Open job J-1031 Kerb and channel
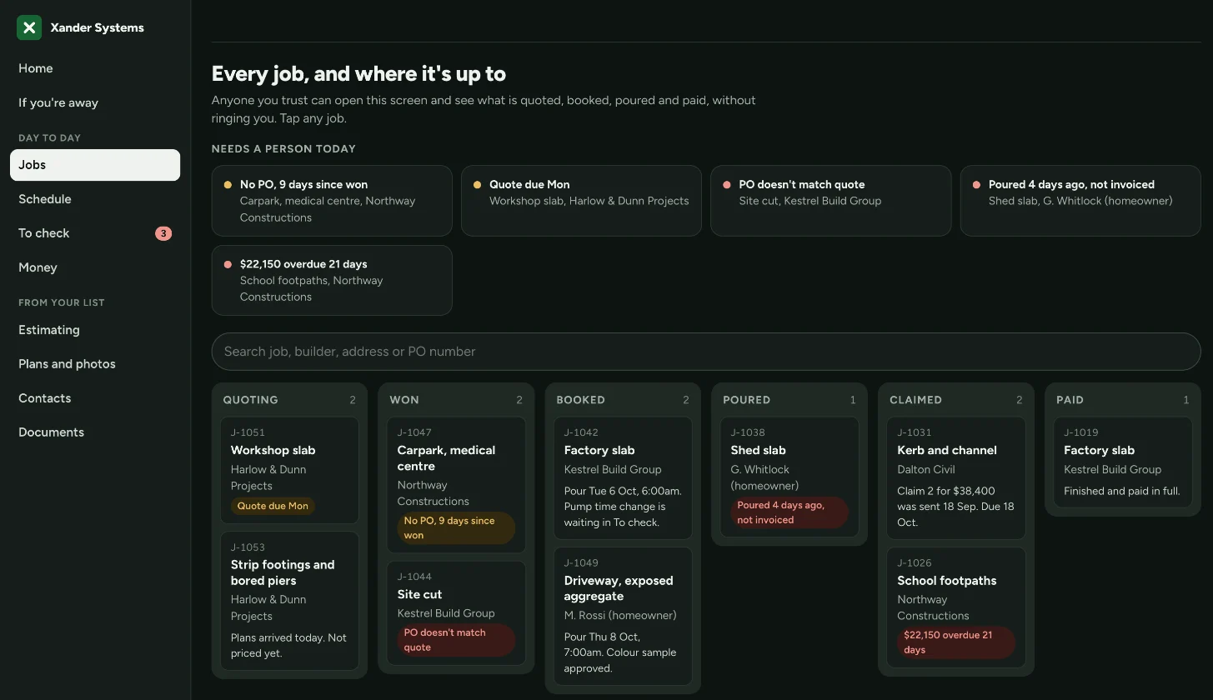 coord(956,478)
